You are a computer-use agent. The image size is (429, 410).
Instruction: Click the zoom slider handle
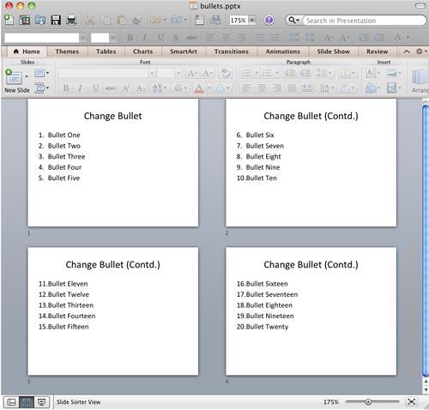click(368, 402)
